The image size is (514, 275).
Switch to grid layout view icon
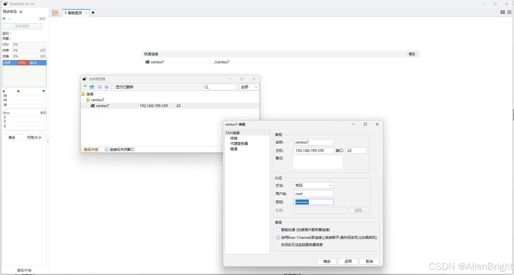coord(502,12)
